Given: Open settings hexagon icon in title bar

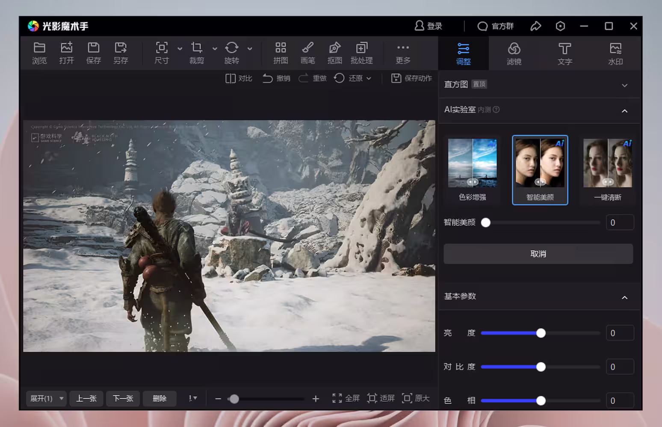Looking at the screenshot, I should tap(560, 26).
